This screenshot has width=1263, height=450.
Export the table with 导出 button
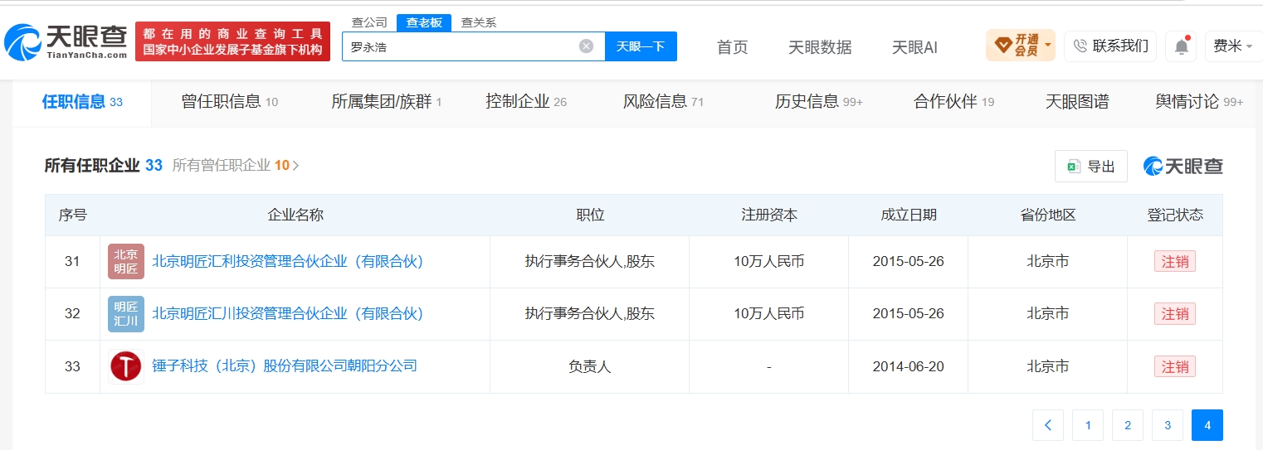(1090, 166)
